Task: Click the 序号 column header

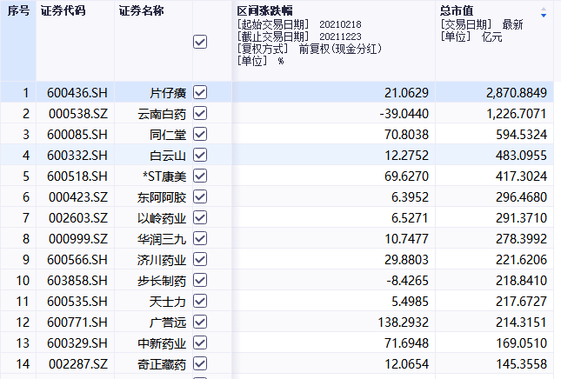Action: pos(18,10)
